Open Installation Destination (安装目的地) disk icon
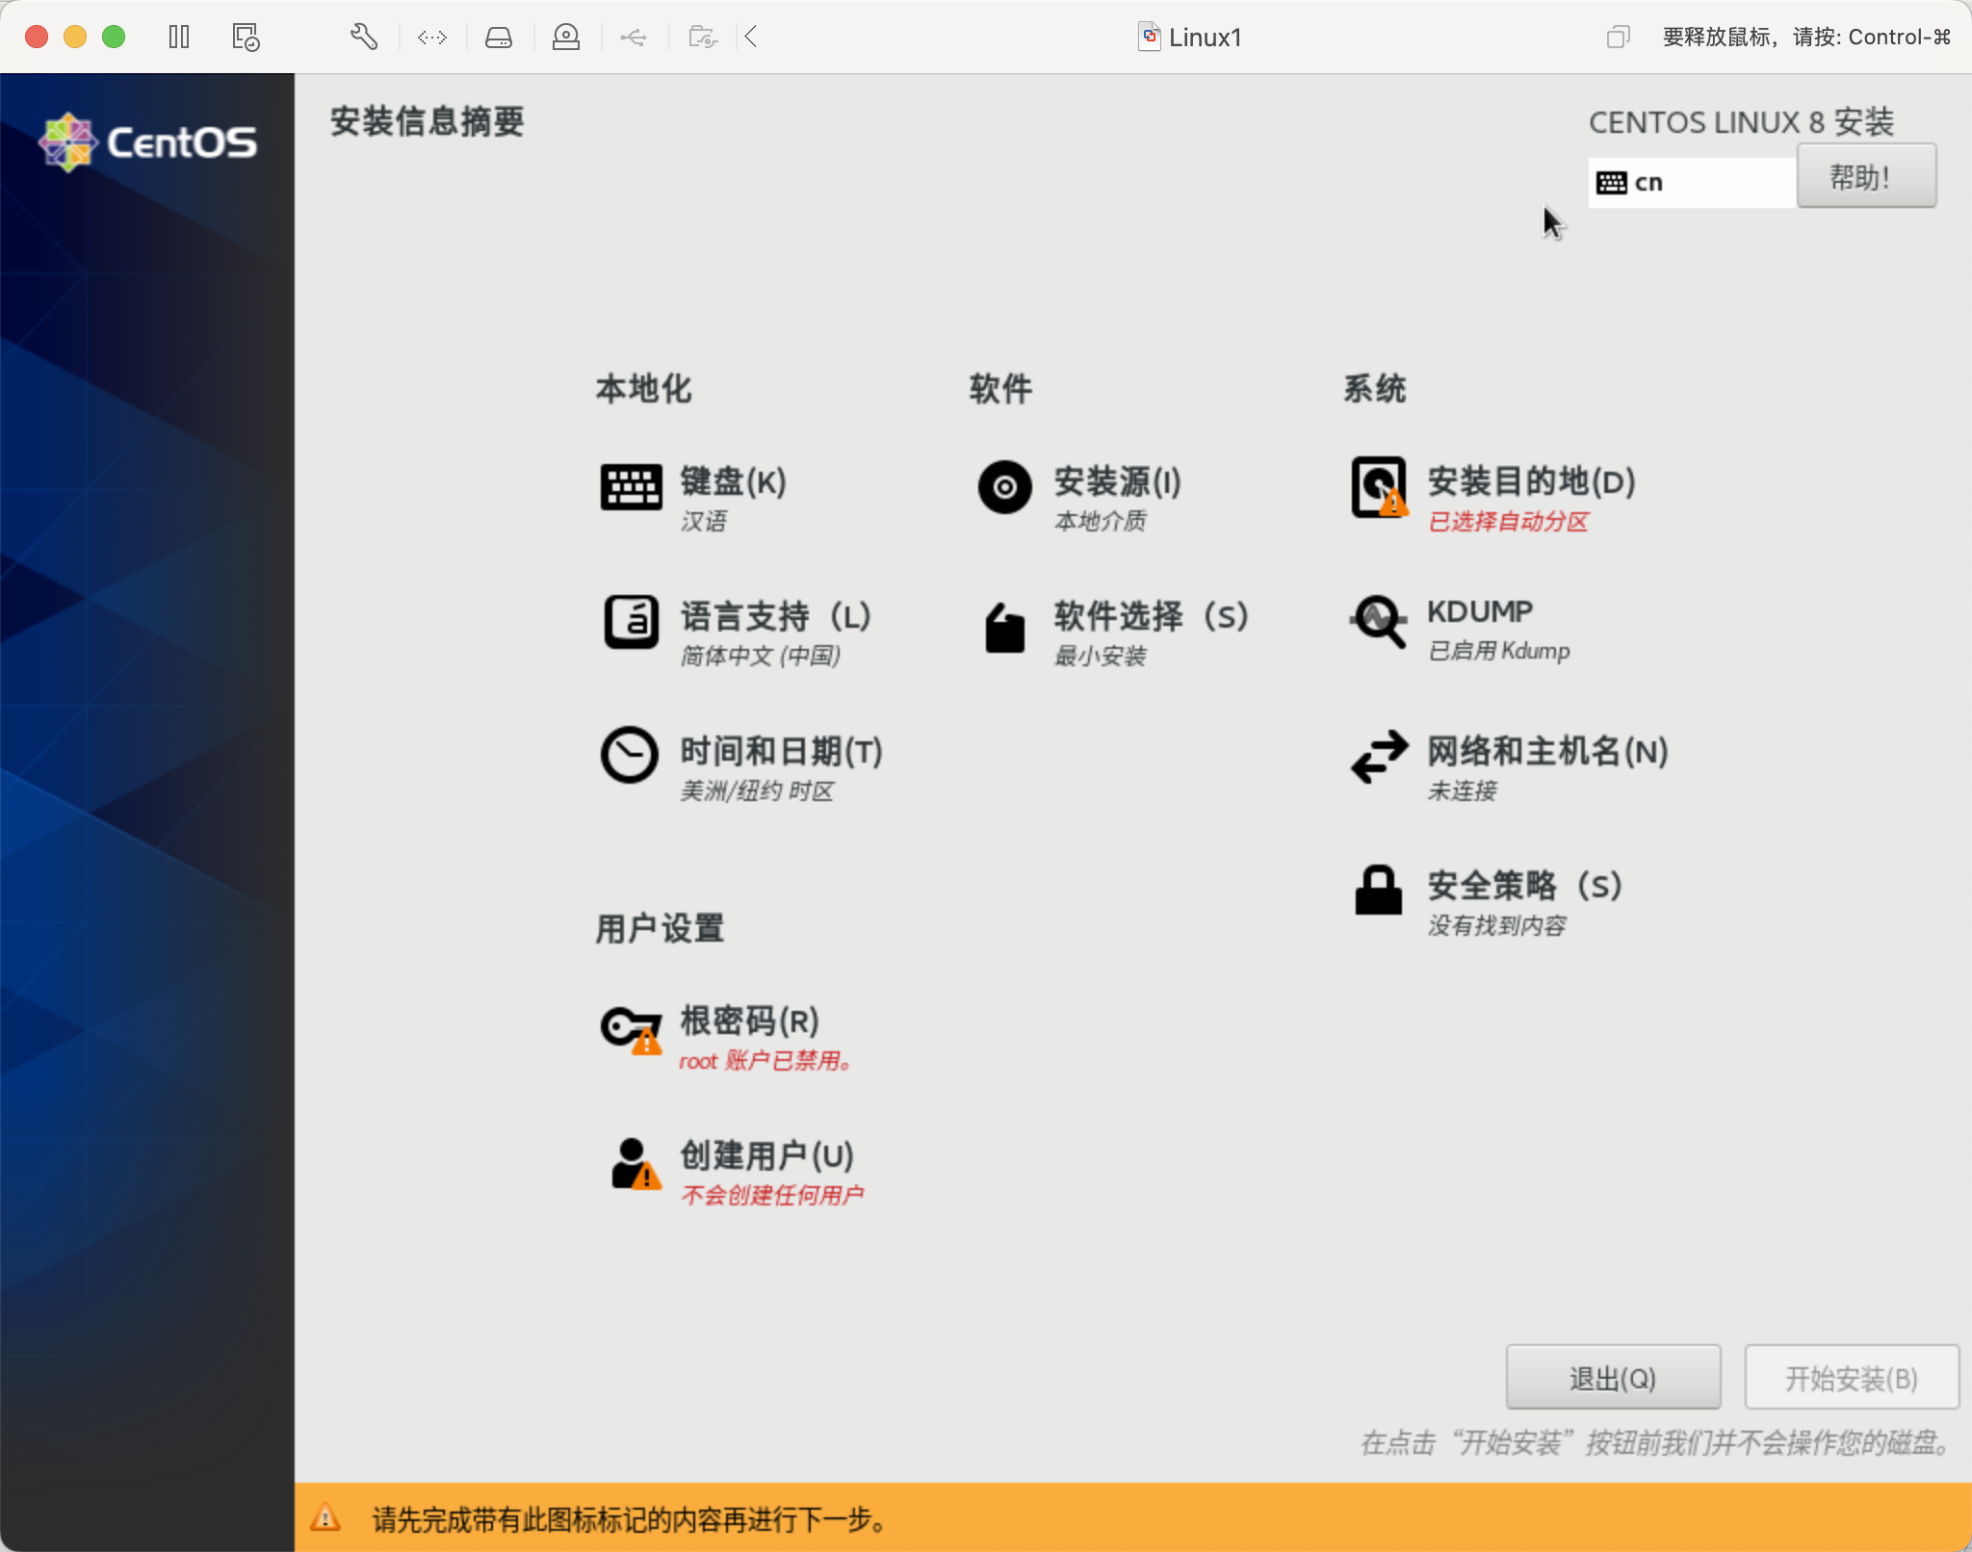 pos(1379,487)
